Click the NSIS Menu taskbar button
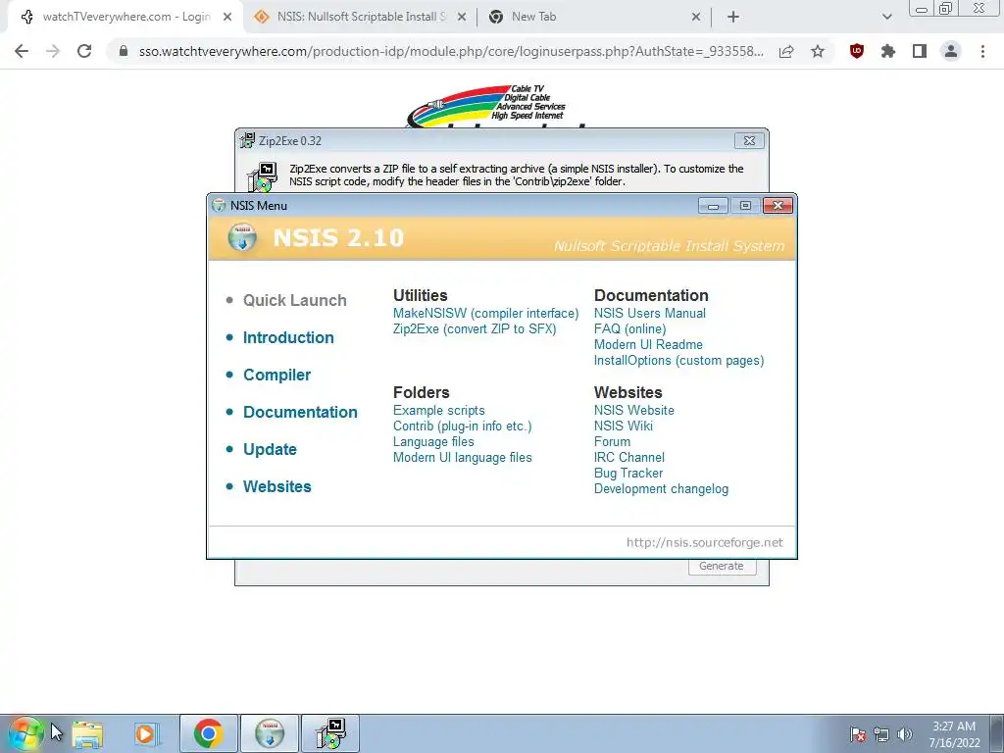The width and height of the screenshot is (1004, 753). pyautogui.click(x=270, y=733)
